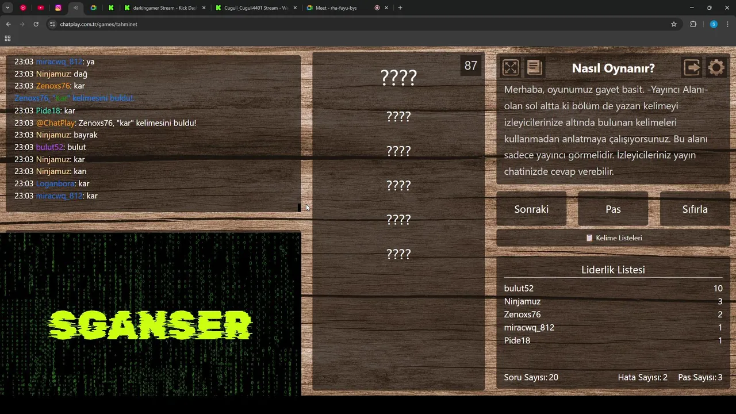This screenshot has width=736, height=414.
Task: Click the Pas Sayısı: 3 stat
Action: [x=700, y=377]
